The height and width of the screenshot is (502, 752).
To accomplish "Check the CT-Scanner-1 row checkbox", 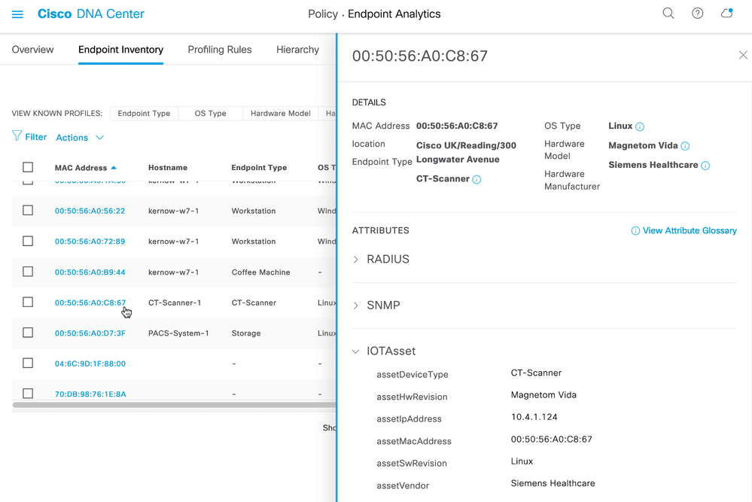I will tap(28, 302).
